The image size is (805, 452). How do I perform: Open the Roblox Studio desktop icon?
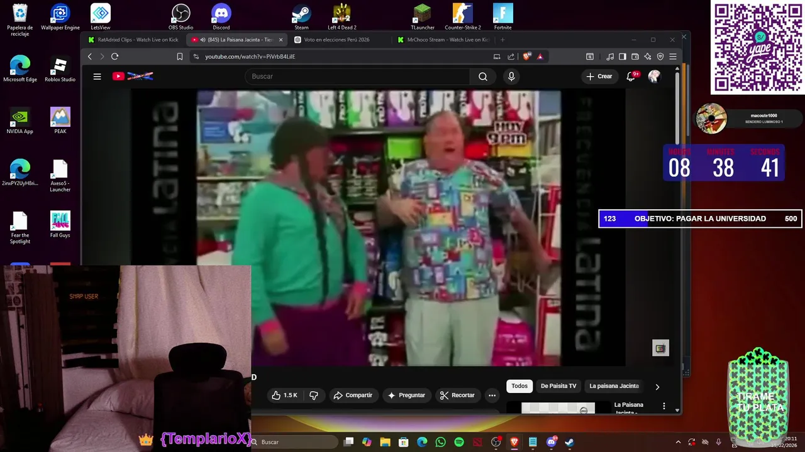tap(60, 69)
